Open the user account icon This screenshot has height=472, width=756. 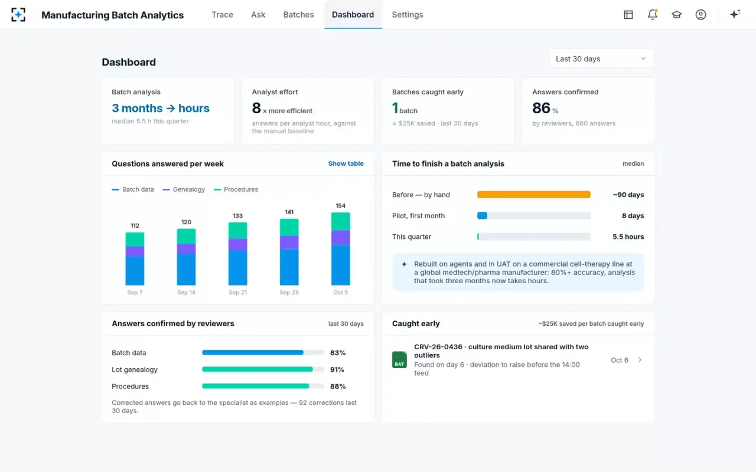click(x=701, y=15)
